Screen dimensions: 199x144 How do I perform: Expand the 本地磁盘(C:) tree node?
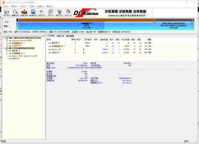click(x=7, y=43)
